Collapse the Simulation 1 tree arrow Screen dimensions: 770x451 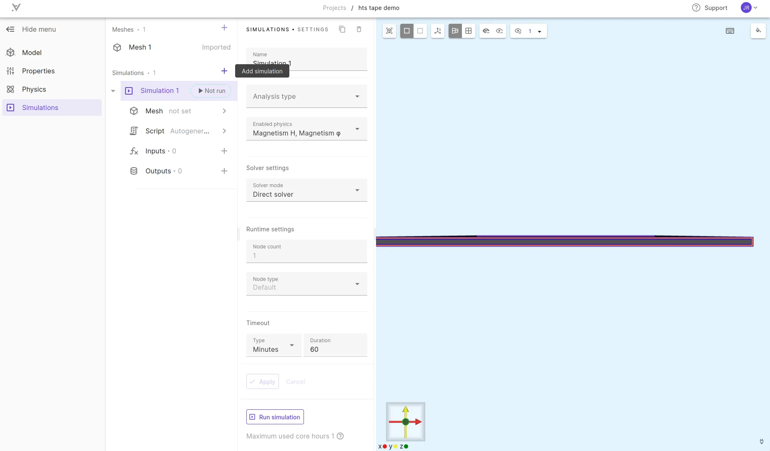113,91
